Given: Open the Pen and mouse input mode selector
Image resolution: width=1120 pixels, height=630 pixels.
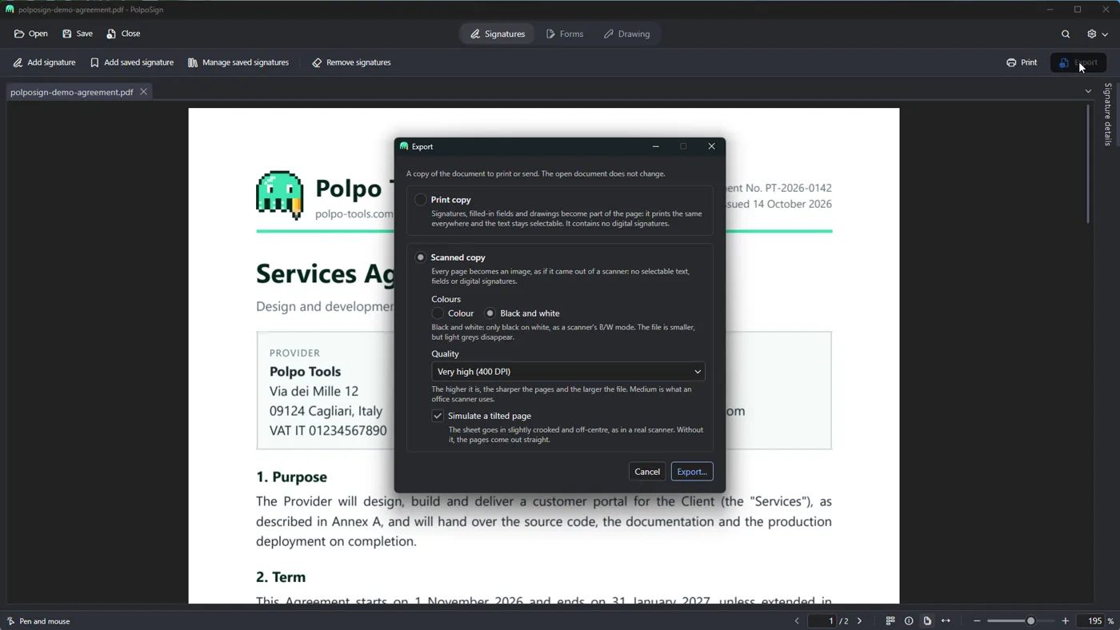Looking at the screenshot, I should 38,621.
